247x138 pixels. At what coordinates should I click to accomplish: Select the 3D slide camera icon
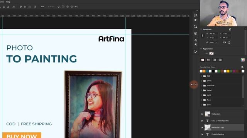(x=72, y=7)
